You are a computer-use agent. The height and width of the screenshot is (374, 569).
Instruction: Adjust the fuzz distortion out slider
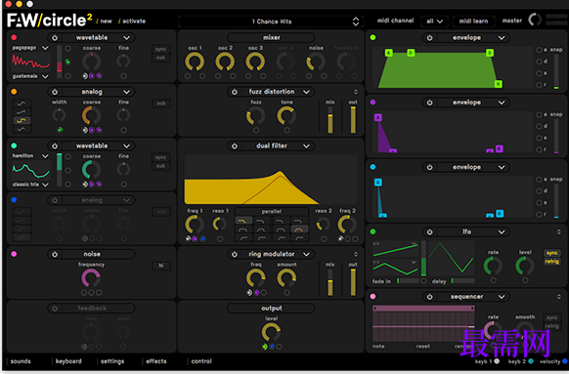coord(353,119)
